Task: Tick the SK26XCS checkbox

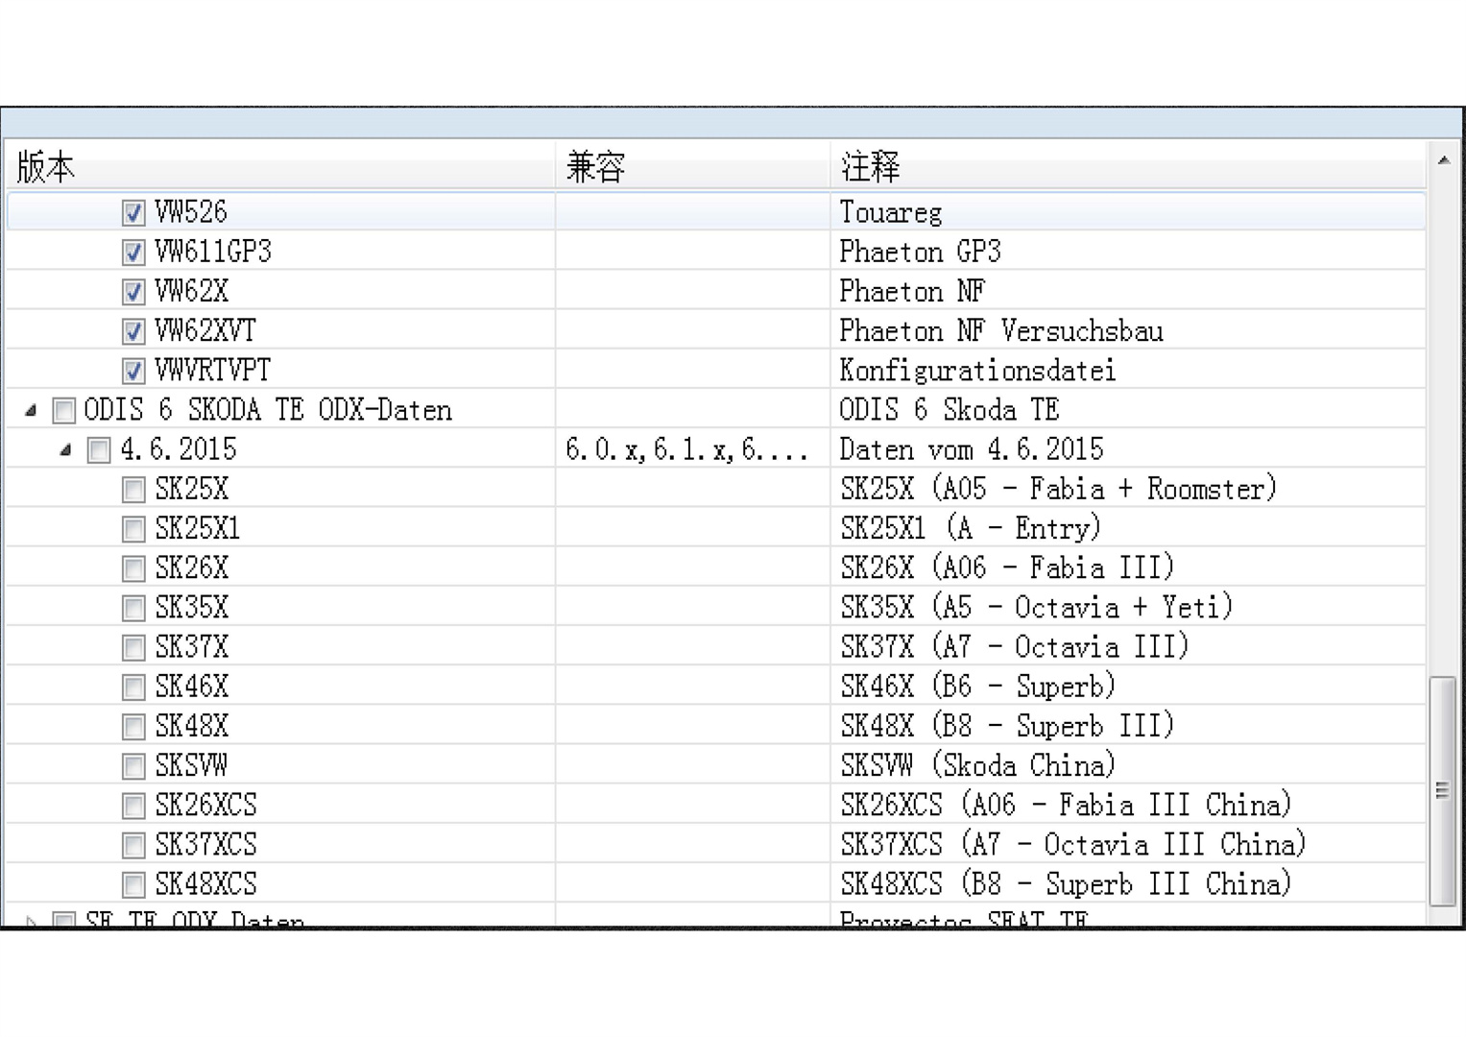Action: click(x=133, y=806)
